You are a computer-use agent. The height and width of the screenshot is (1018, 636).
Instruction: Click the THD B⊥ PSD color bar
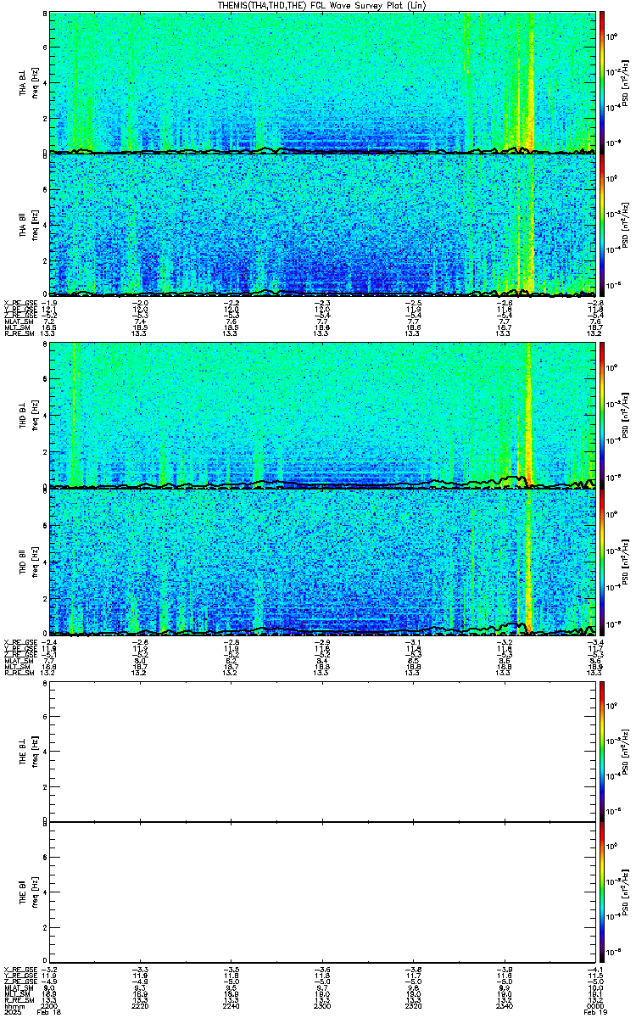point(602,415)
